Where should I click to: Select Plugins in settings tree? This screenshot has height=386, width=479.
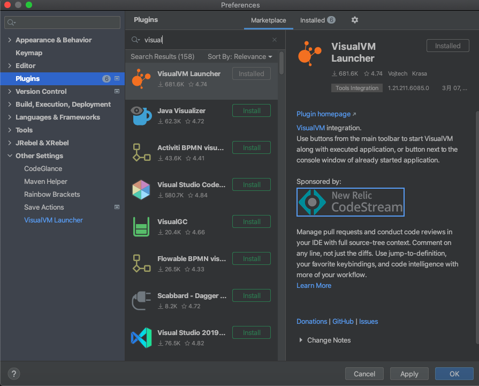click(x=62, y=79)
